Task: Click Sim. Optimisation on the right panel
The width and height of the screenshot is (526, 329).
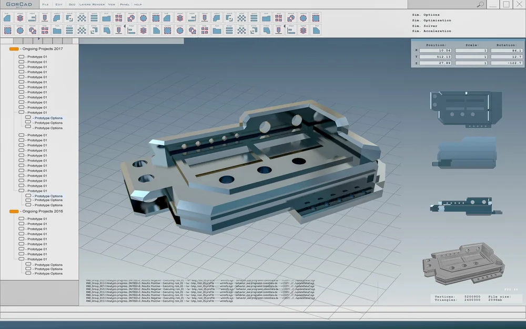Action: (x=430, y=20)
